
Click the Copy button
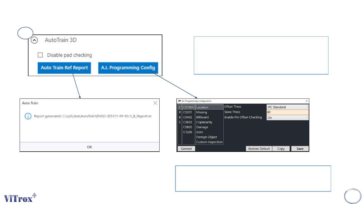coord(281,149)
